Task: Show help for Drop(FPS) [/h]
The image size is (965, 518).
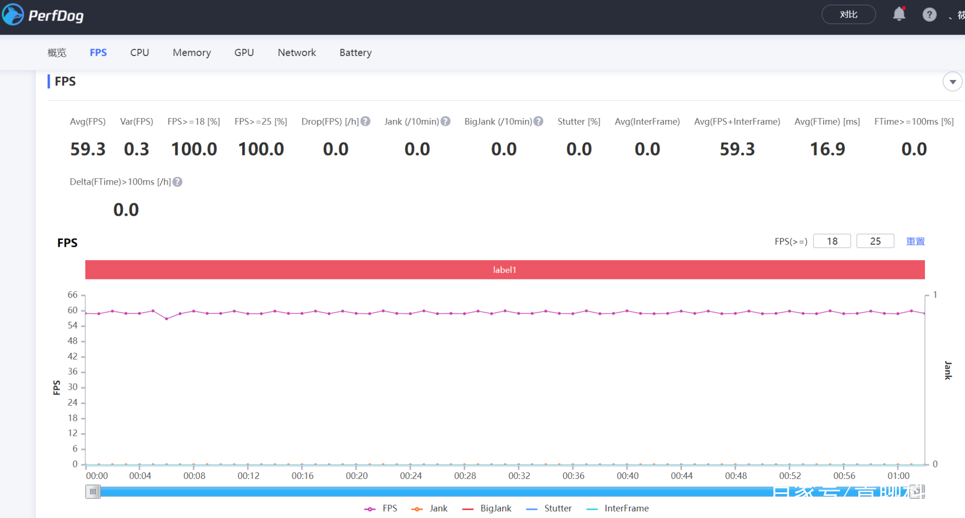Action: [x=366, y=121]
